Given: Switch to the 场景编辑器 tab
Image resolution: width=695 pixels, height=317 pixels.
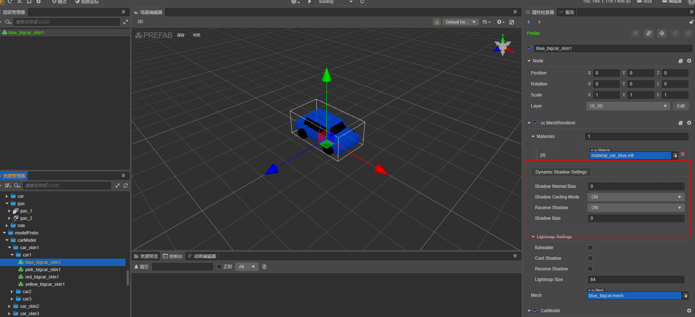Looking at the screenshot, I should (x=148, y=12).
